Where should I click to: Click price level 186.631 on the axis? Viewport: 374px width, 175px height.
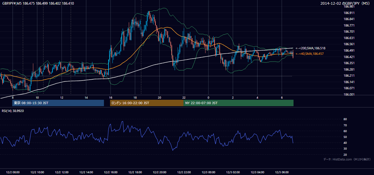pos(349,38)
